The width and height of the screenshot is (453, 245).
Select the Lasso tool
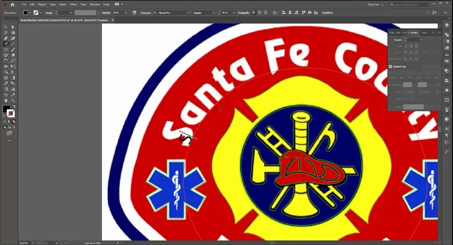click(x=13, y=33)
